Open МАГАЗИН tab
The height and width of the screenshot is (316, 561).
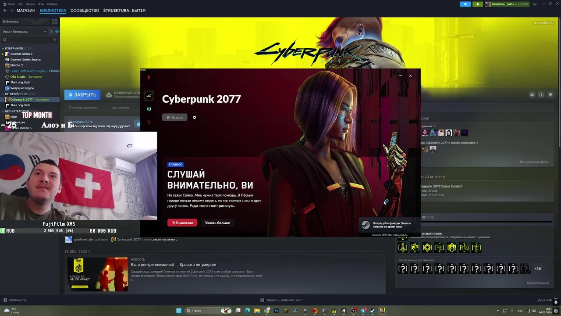(26, 11)
